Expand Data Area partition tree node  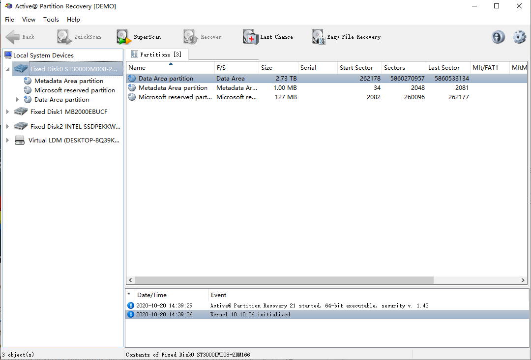point(17,100)
